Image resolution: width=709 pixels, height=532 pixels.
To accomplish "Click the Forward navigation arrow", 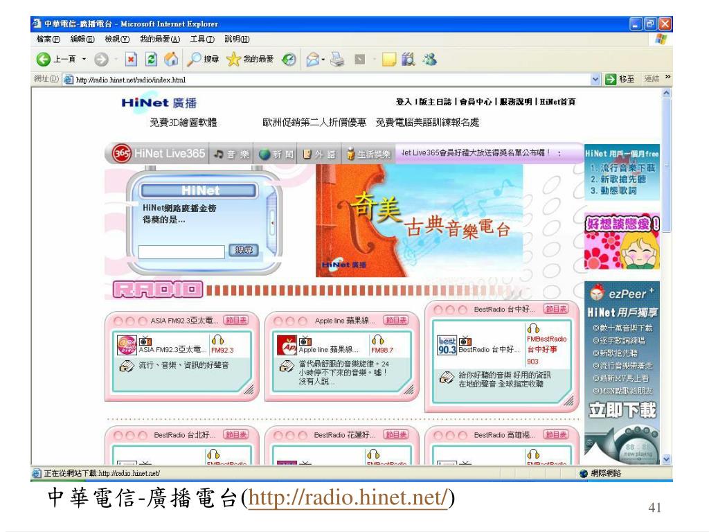I will tap(101, 60).
